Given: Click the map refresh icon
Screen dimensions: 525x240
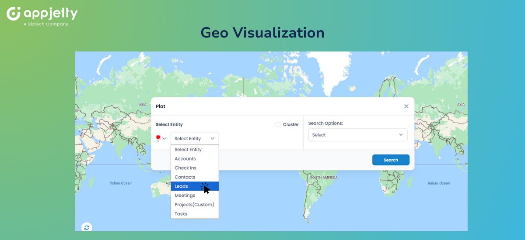Looking at the screenshot, I should pyautogui.click(x=87, y=227).
